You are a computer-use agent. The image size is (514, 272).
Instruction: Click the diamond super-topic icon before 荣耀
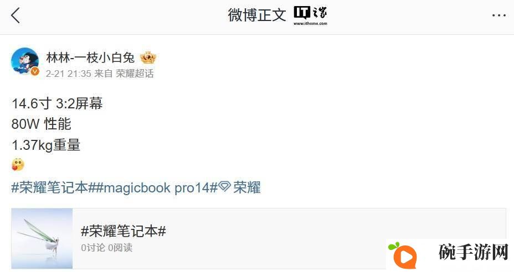[x=224, y=187]
